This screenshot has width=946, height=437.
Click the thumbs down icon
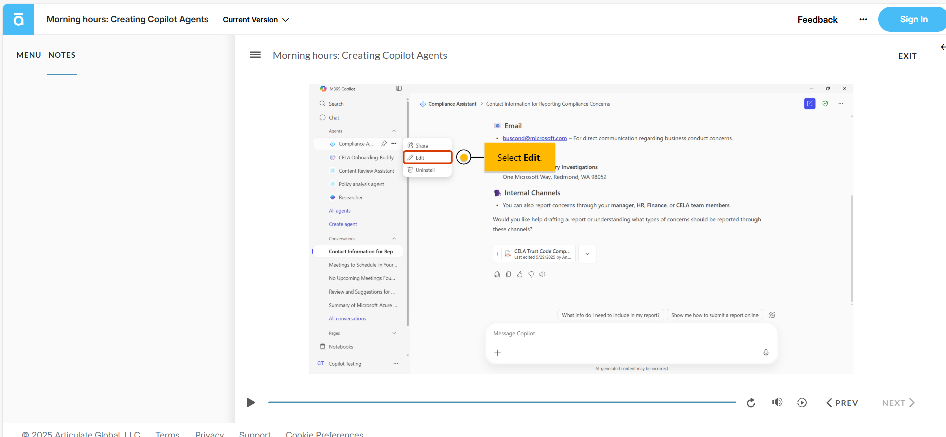tap(531, 275)
